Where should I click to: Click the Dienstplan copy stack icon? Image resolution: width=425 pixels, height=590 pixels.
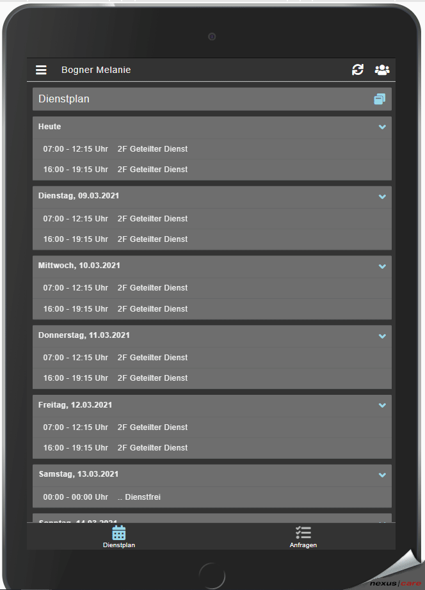click(x=380, y=99)
